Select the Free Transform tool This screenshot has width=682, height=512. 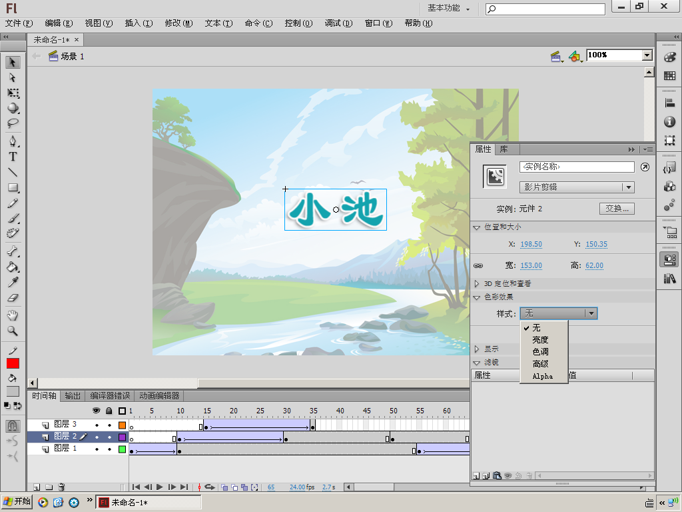(x=13, y=93)
